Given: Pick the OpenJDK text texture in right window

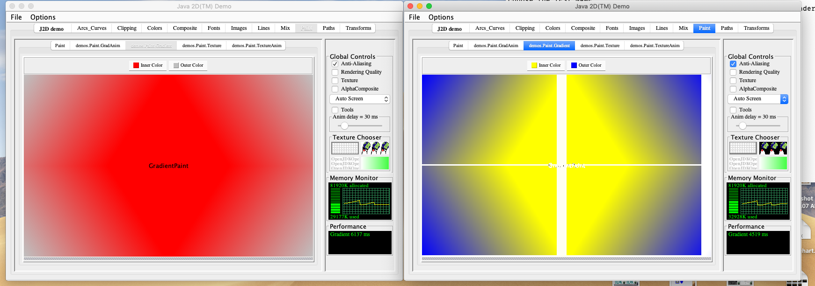Looking at the screenshot, I should [742, 163].
